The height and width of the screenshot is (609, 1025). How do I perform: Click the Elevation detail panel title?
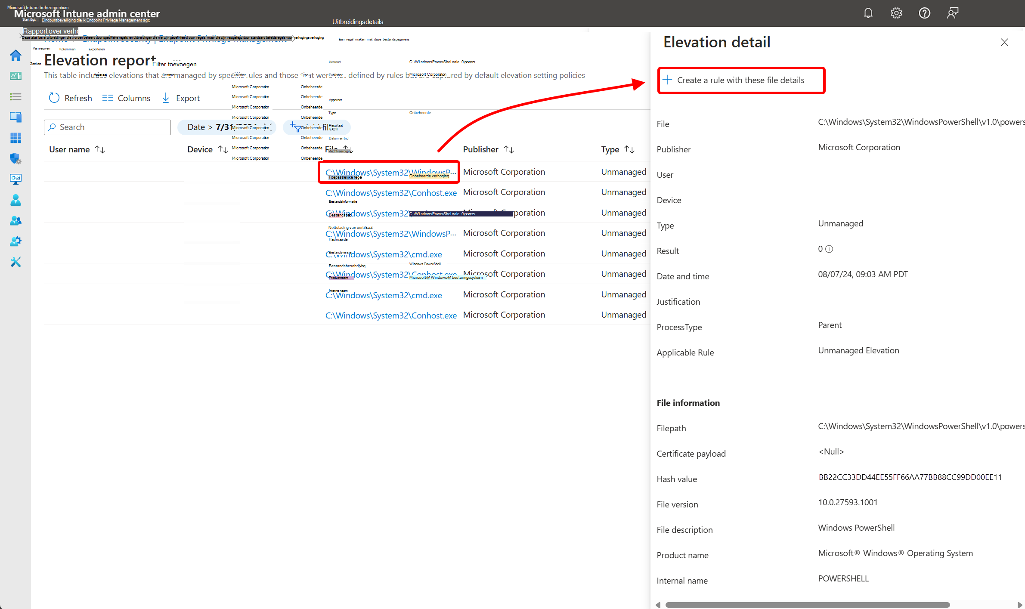[x=717, y=42]
